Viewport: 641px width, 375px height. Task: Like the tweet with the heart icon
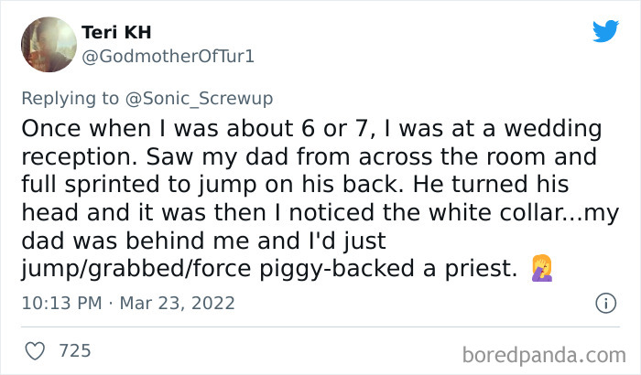tap(35, 349)
